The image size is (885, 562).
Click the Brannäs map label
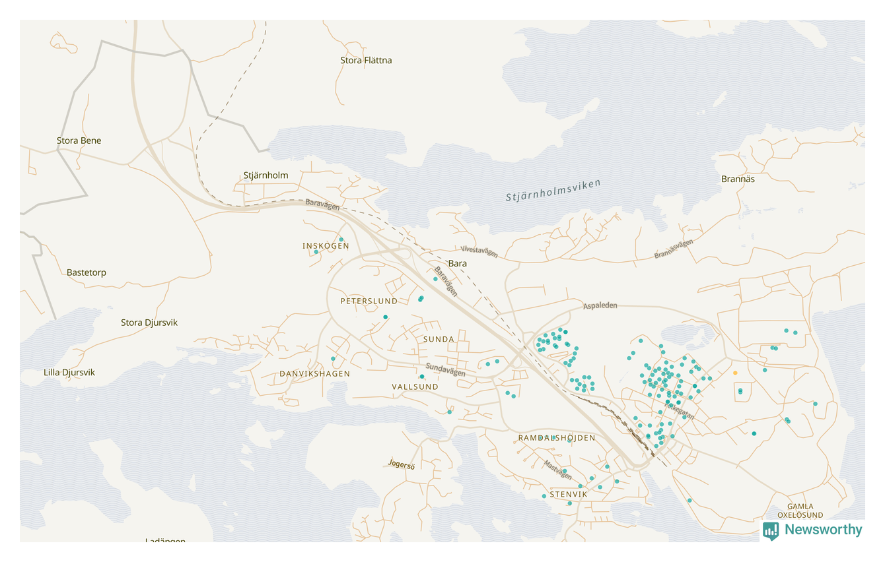coord(738,179)
